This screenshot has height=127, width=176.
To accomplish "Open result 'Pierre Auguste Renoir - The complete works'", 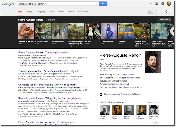I will [43, 53].
